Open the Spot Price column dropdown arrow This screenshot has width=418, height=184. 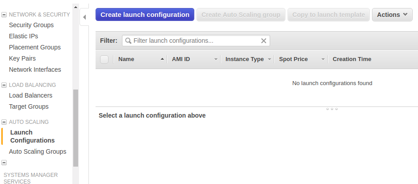coord(323,59)
